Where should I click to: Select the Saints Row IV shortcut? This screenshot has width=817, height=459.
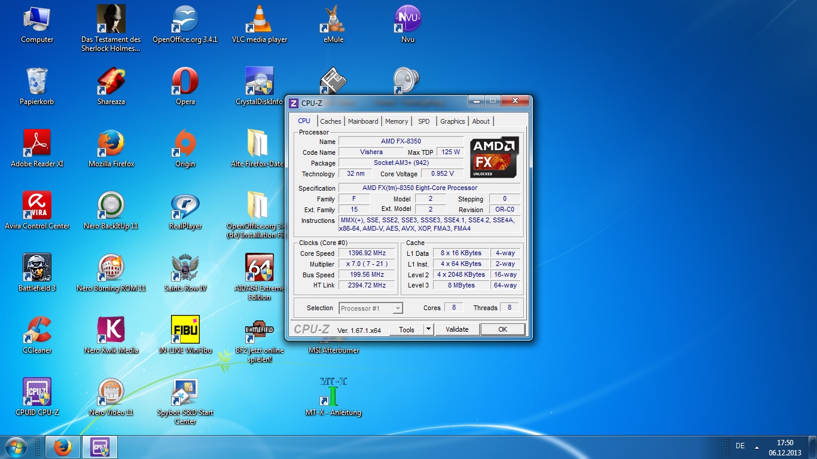tap(185, 274)
